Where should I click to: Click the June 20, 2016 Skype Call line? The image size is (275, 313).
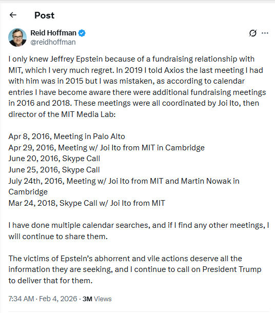[x=54, y=159]
